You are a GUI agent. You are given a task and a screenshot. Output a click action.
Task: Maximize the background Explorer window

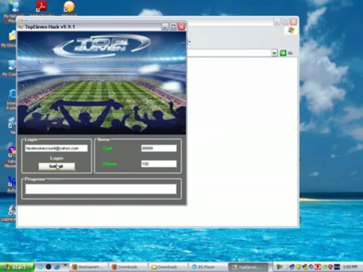pyautogui.click(x=285, y=22)
